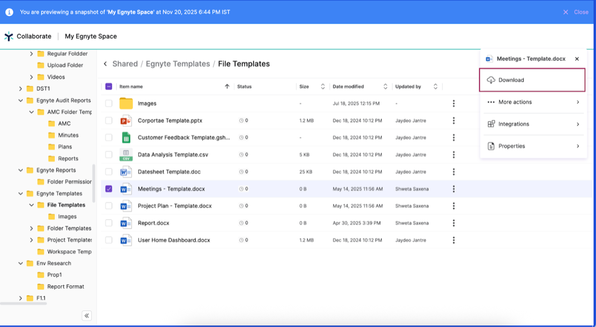Viewport: 596px width, 327px height.
Task: Open the Integrations submenu
Action: tap(534, 124)
